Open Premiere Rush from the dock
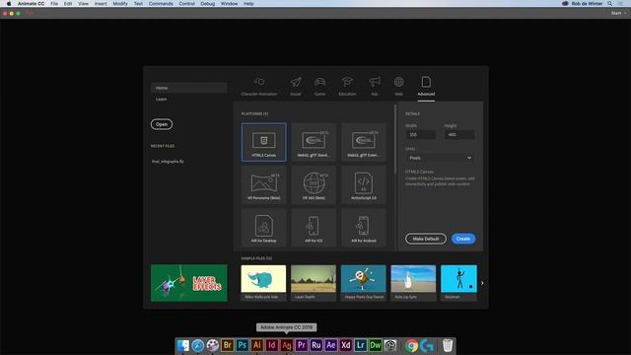 coord(316,345)
